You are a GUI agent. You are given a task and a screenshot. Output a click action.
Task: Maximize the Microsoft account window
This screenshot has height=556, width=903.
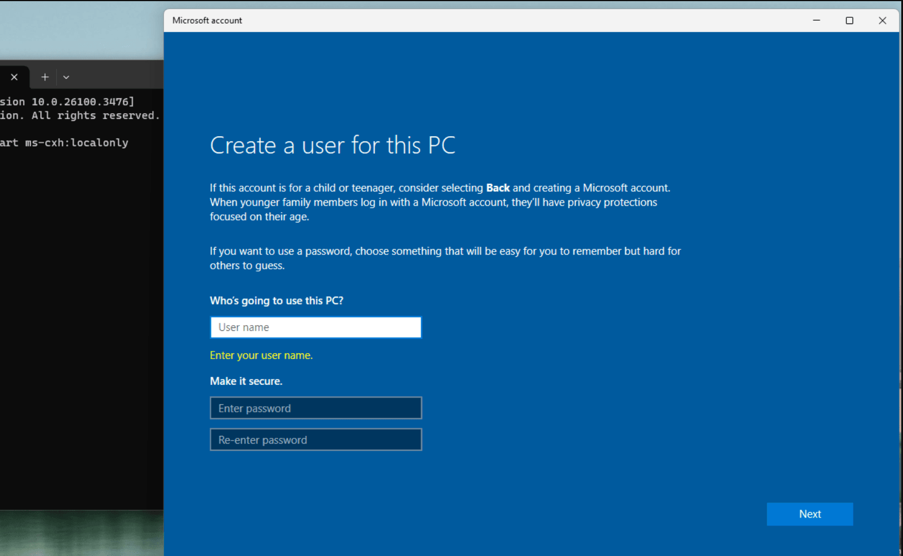pos(850,21)
